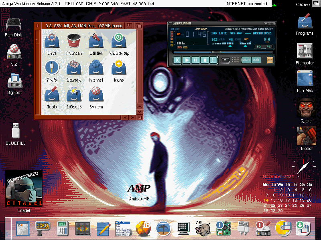Click the INTERNET: connected status text
The image size is (321, 240).
246,4
